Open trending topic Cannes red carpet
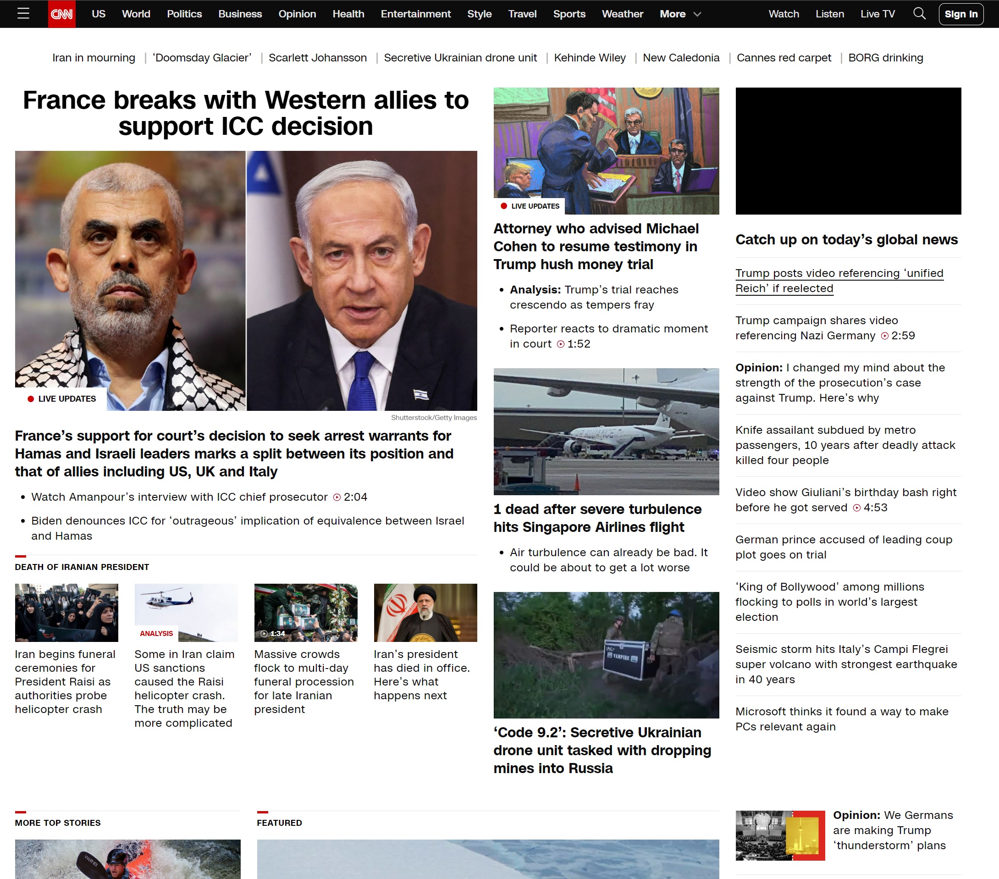The width and height of the screenshot is (999, 879). (x=784, y=58)
